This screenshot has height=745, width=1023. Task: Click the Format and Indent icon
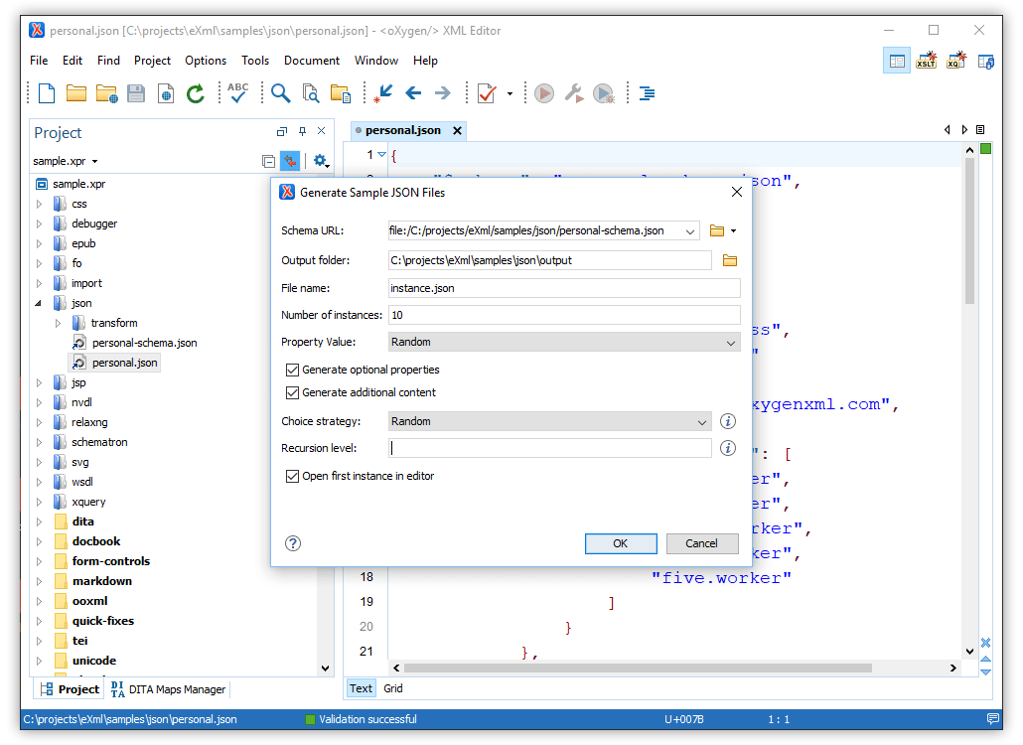[x=648, y=93]
